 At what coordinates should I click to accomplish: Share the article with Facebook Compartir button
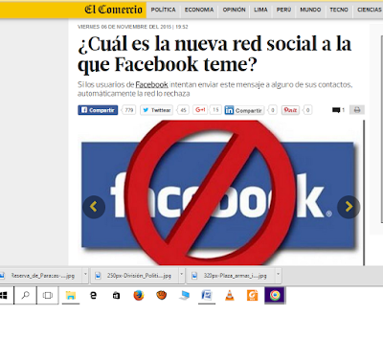pyautogui.click(x=98, y=110)
